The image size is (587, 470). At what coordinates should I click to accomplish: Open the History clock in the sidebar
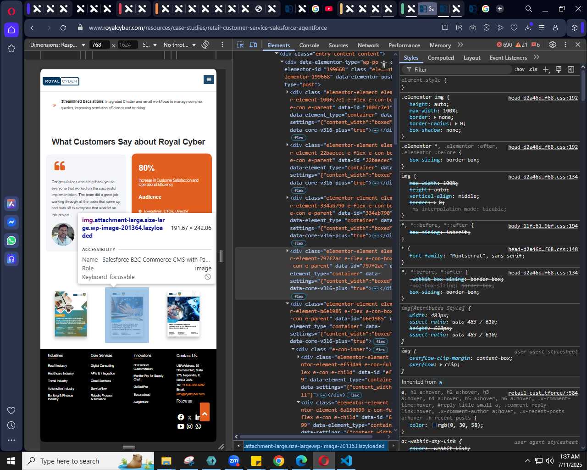(11, 425)
